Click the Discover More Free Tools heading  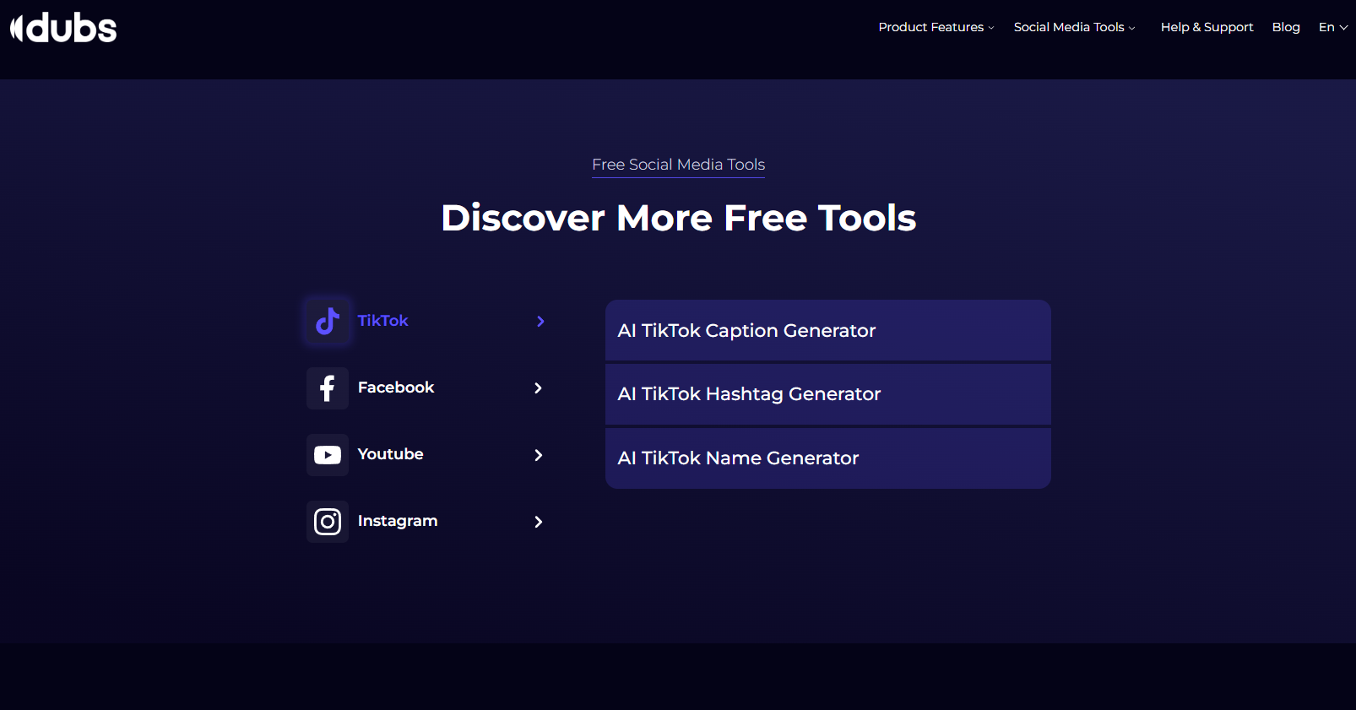pos(679,218)
